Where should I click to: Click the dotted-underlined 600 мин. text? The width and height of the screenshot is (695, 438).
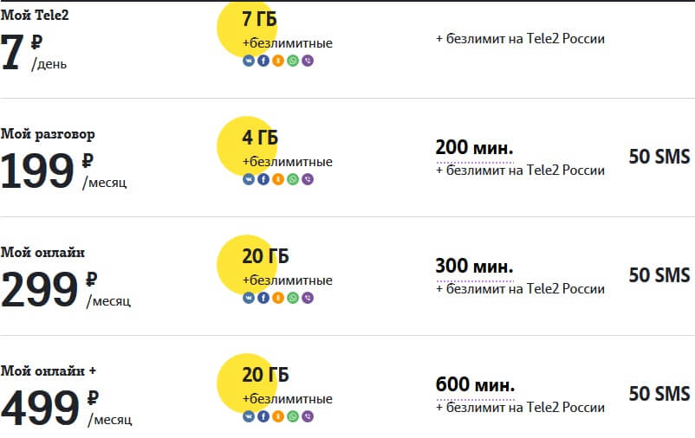(x=475, y=385)
